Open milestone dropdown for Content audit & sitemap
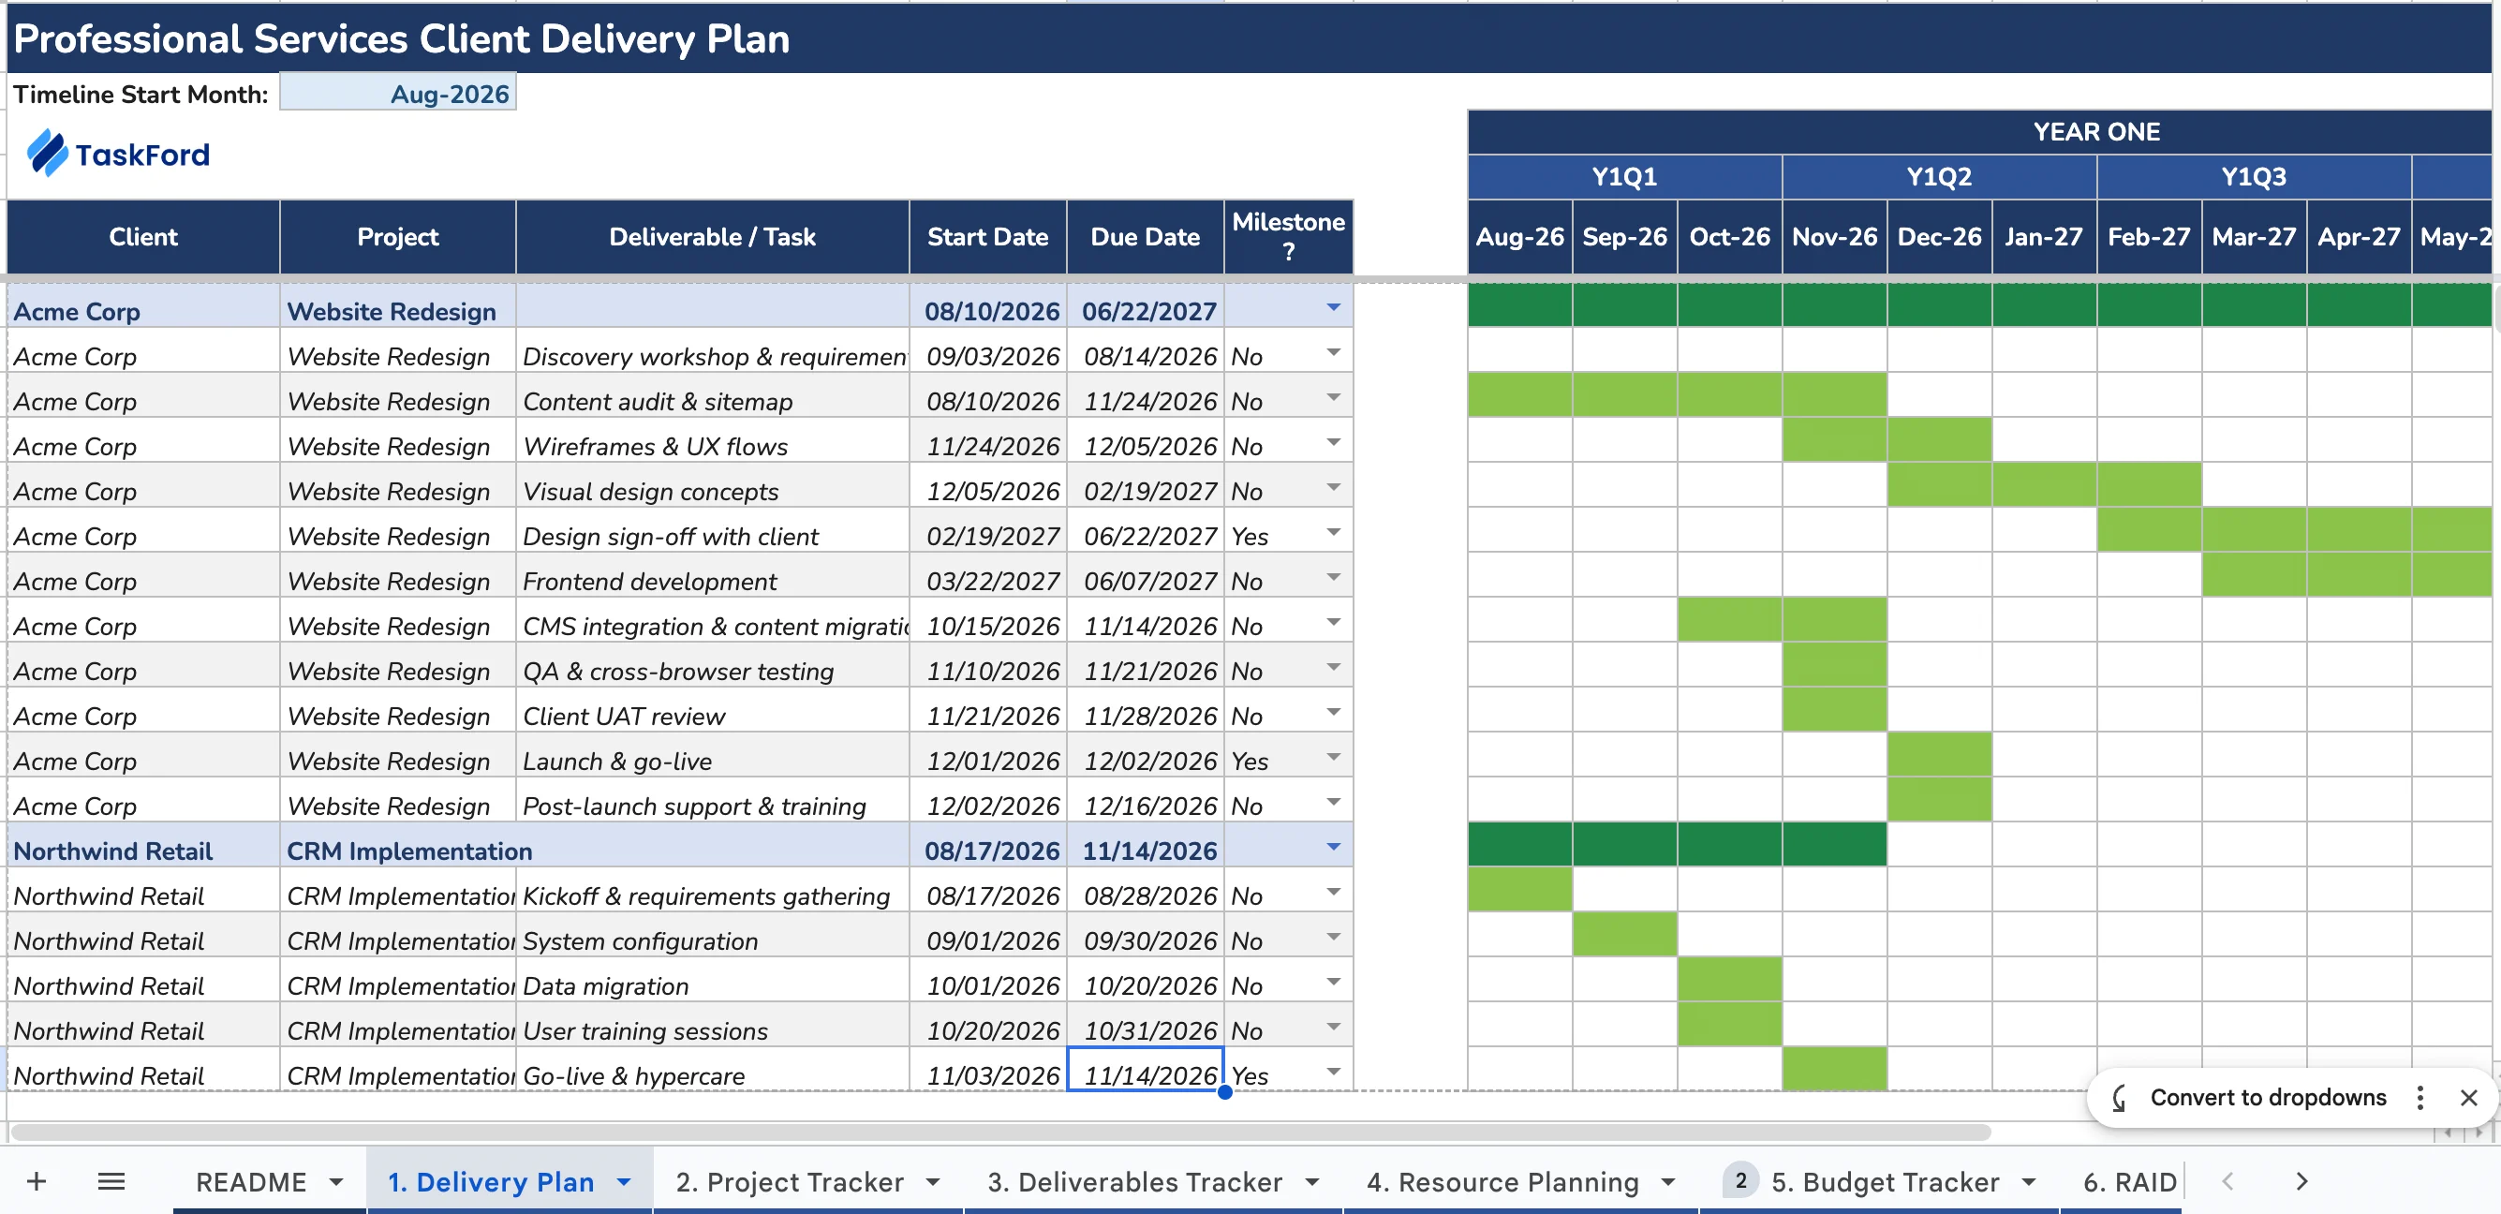2501x1214 pixels. point(1333,397)
